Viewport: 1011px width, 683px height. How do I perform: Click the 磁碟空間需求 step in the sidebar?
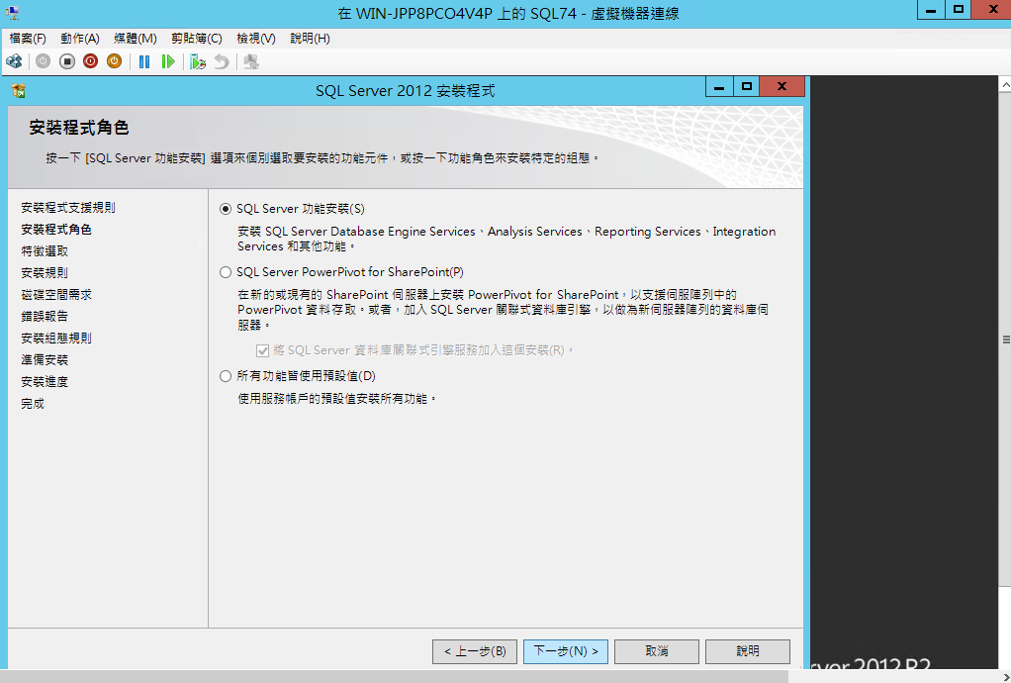[56, 295]
